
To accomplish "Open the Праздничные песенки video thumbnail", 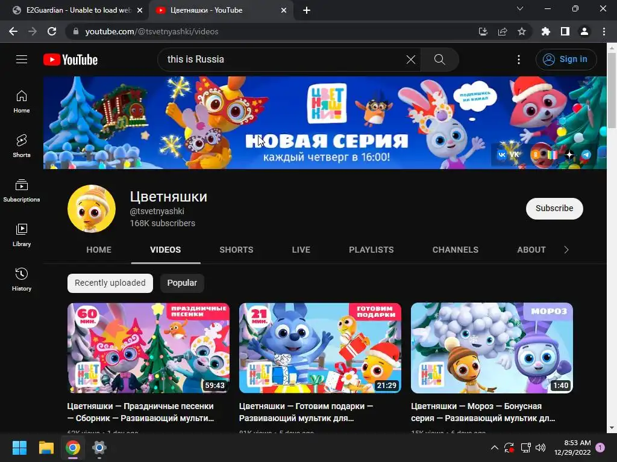I will click(148, 348).
